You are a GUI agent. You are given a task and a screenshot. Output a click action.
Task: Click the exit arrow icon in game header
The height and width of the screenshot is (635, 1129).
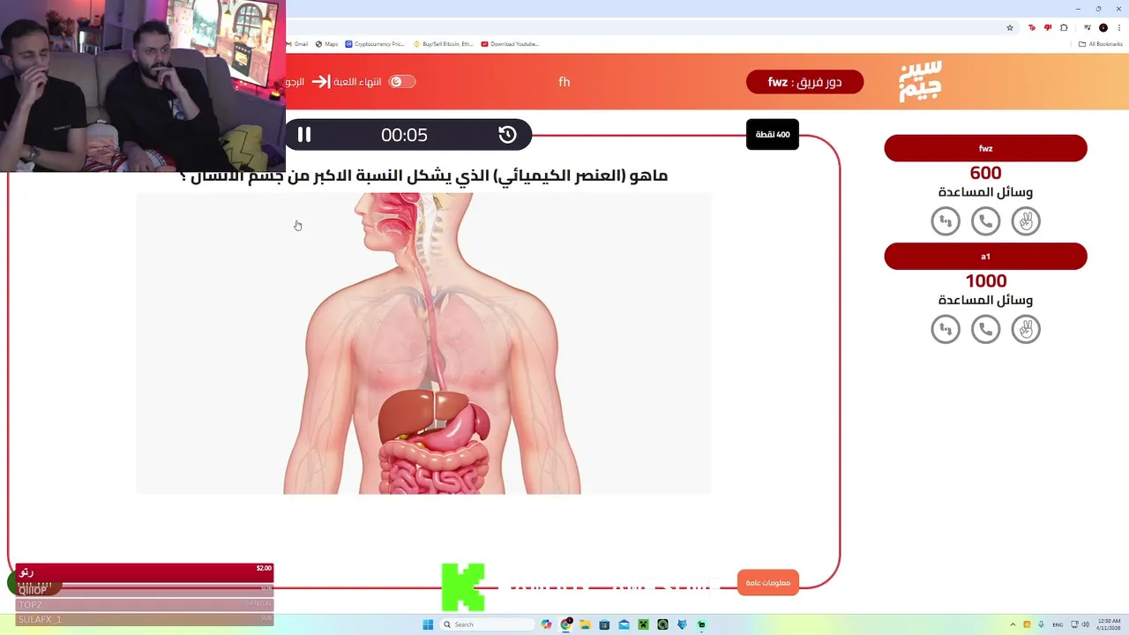pos(320,82)
